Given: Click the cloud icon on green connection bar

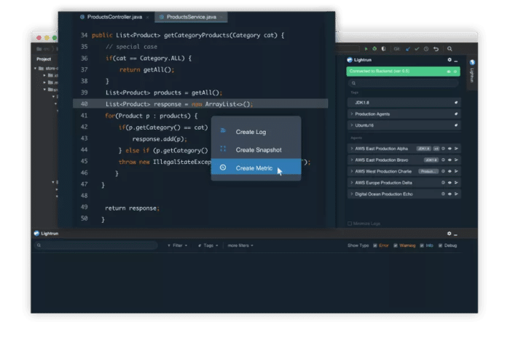Looking at the screenshot, I should 449,71.
